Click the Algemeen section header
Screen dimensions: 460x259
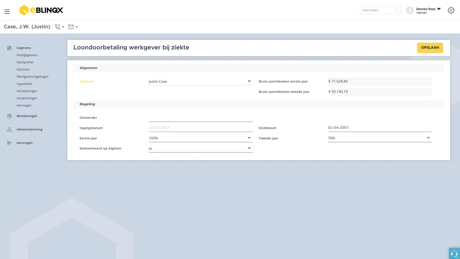[259, 68]
